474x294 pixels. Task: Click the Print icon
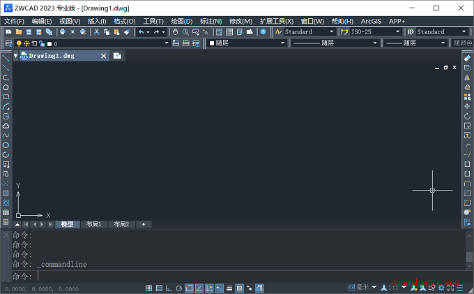pyautogui.click(x=63, y=32)
